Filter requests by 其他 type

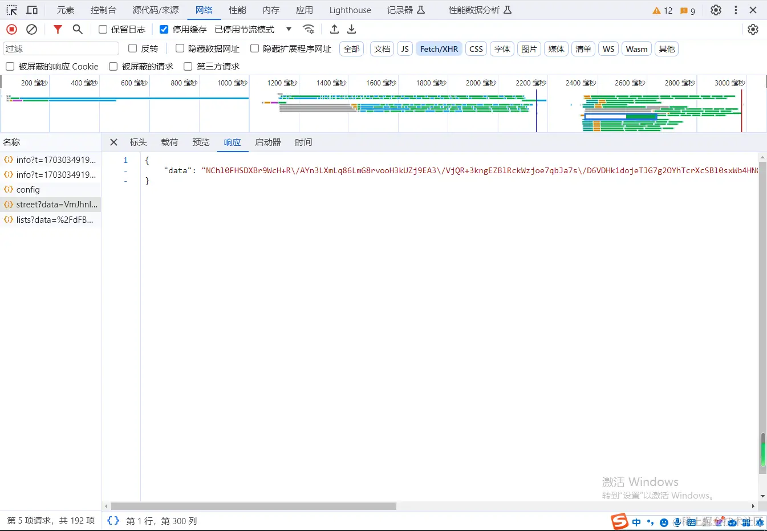(x=667, y=49)
